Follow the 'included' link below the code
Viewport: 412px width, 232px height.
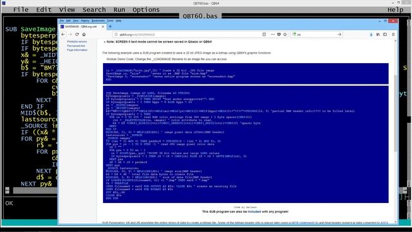click(x=254, y=211)
